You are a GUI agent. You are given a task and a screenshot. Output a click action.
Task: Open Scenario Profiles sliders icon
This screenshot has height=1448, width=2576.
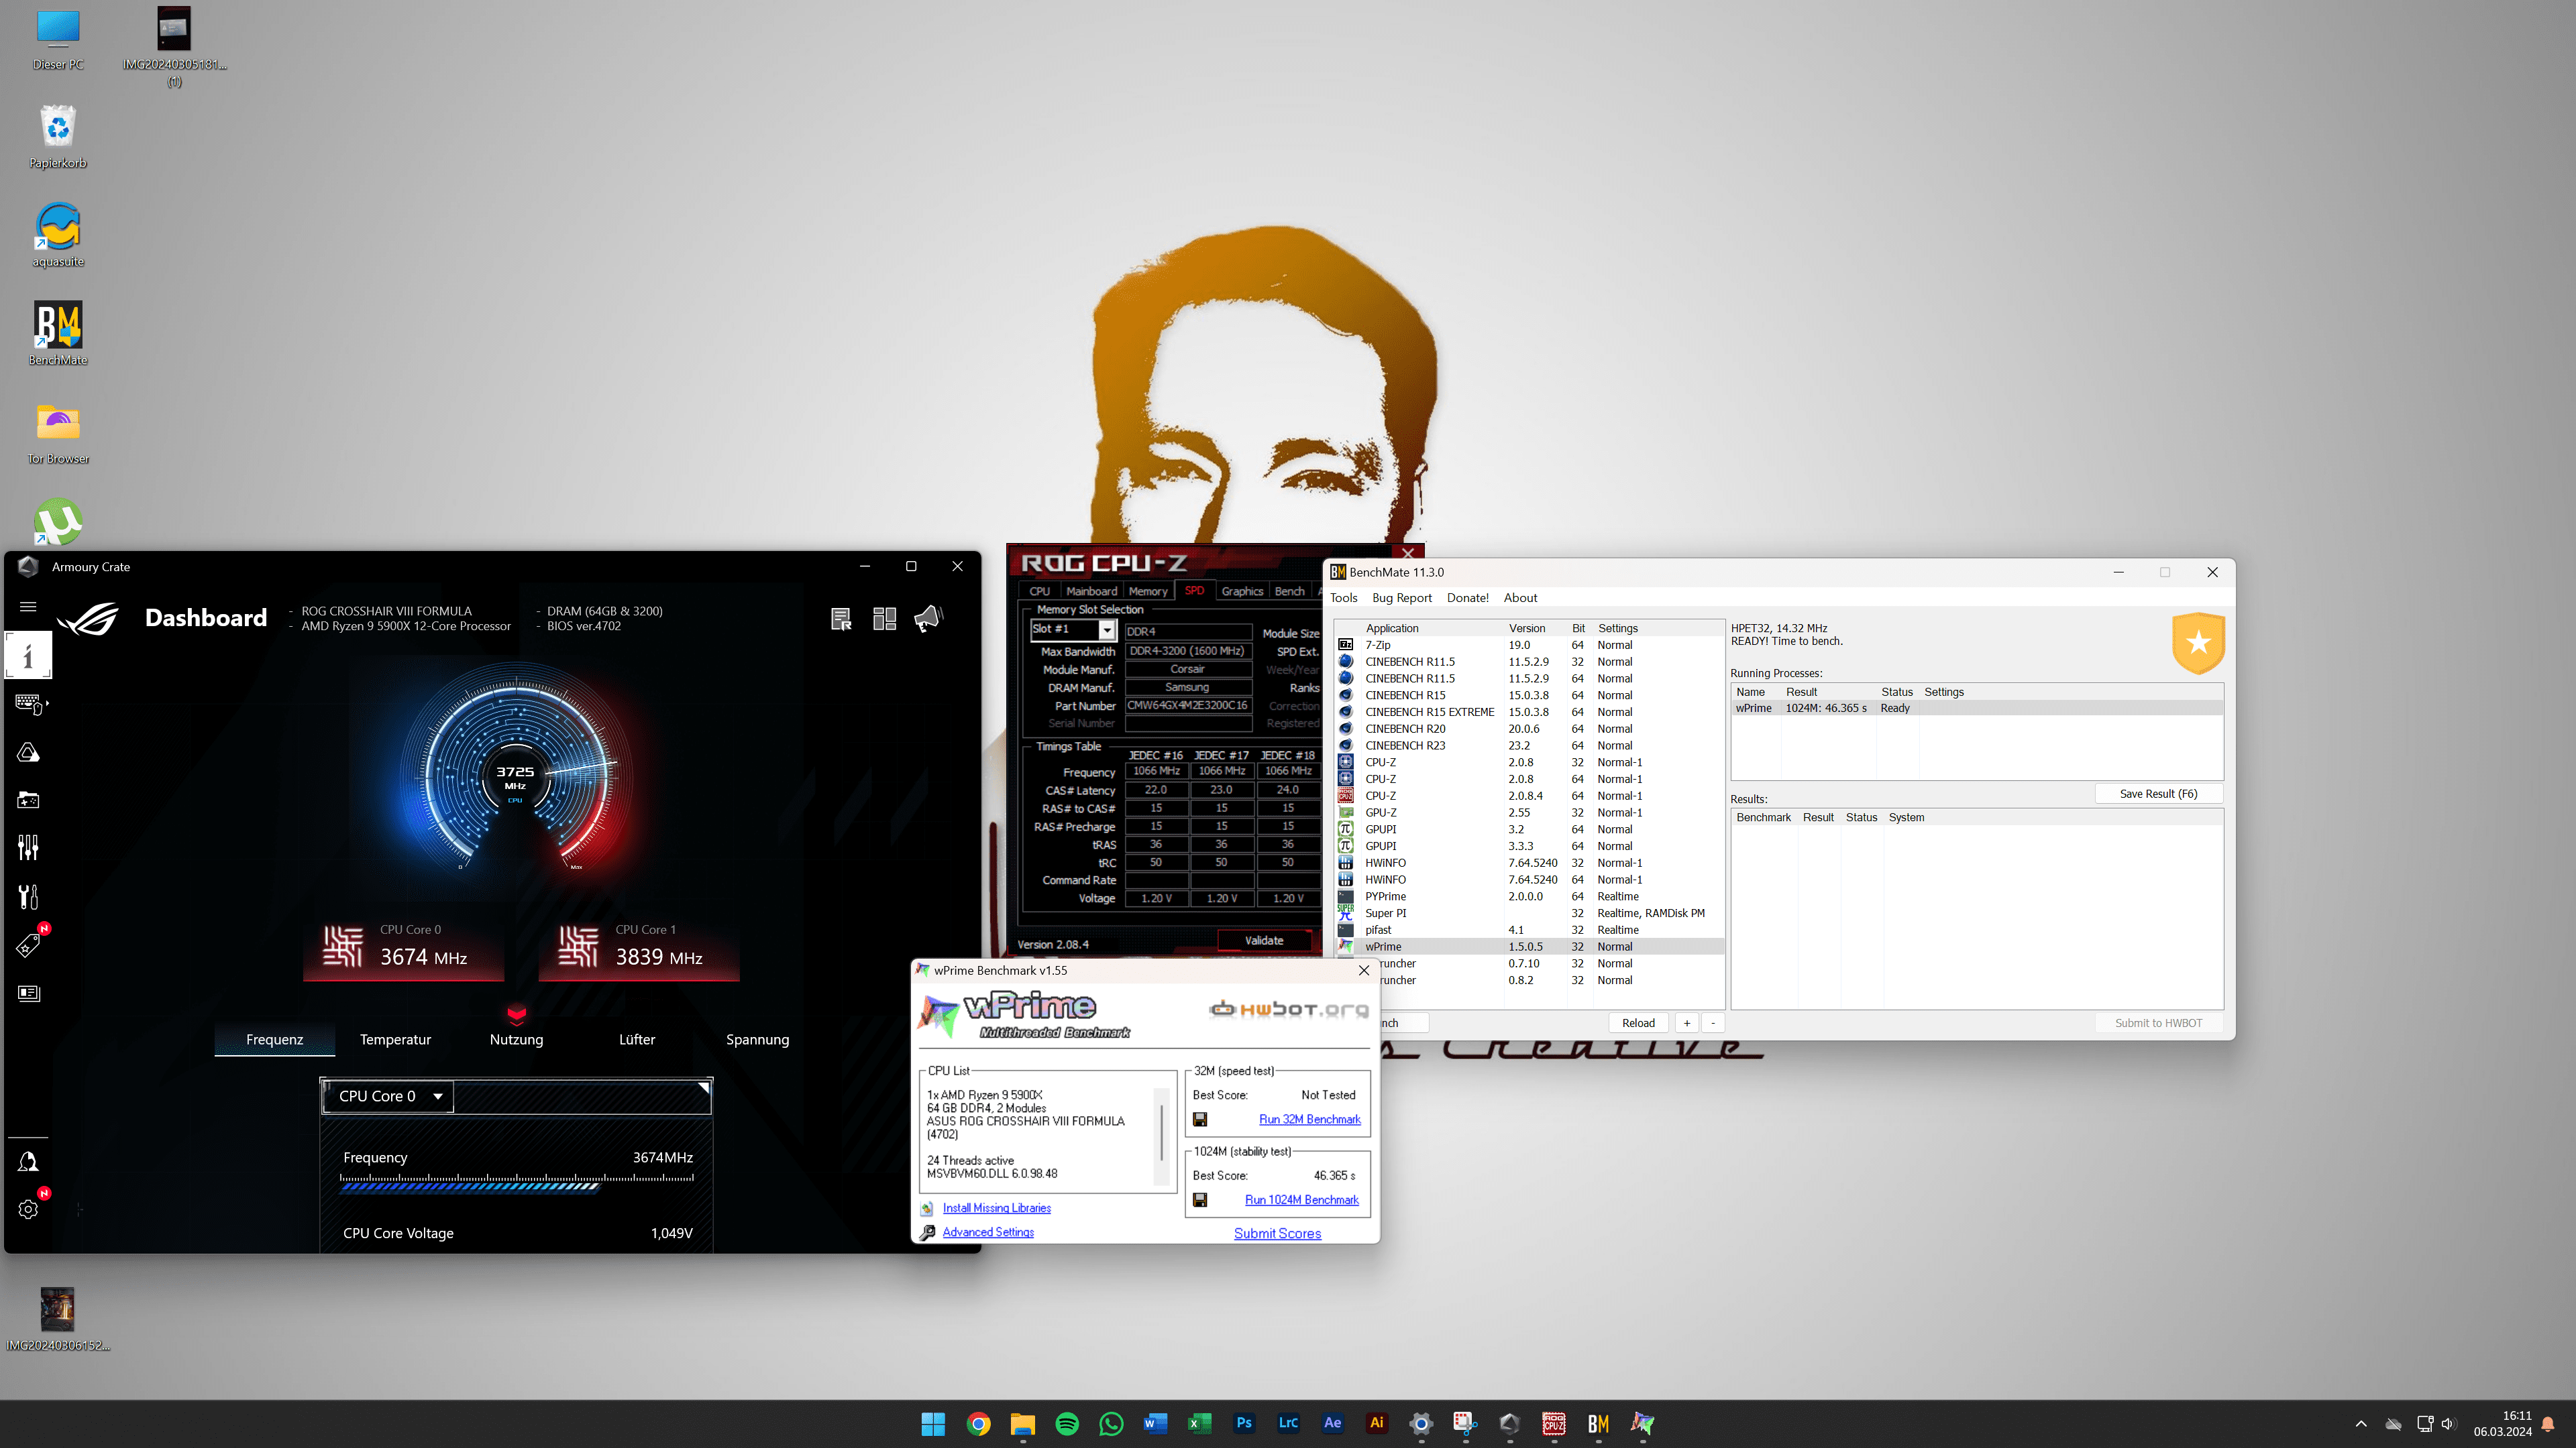tap(28, 847)
